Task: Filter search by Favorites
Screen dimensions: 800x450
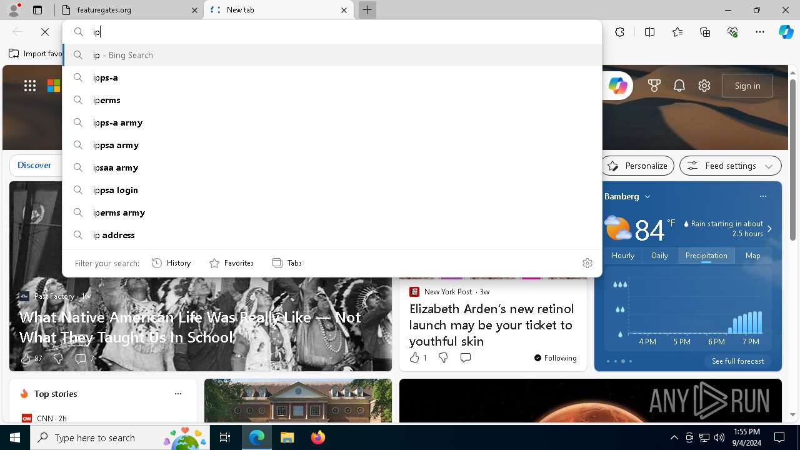Action: coord(231,263)
